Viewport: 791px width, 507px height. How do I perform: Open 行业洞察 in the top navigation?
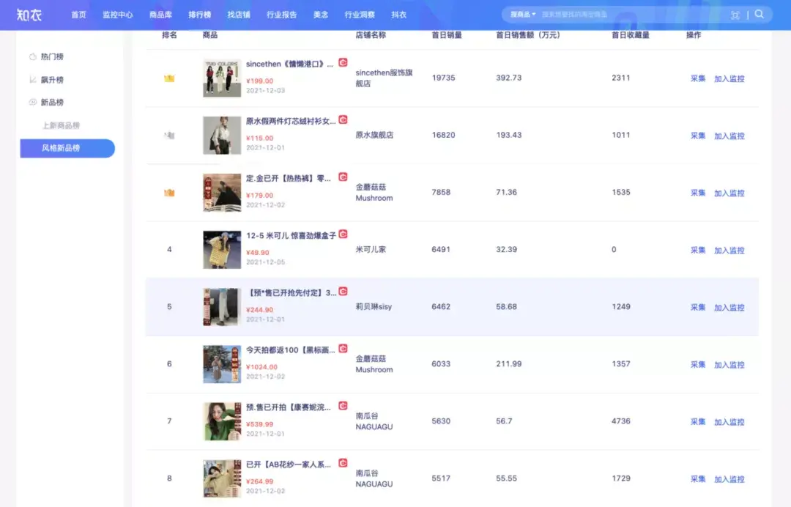[360, 15]
